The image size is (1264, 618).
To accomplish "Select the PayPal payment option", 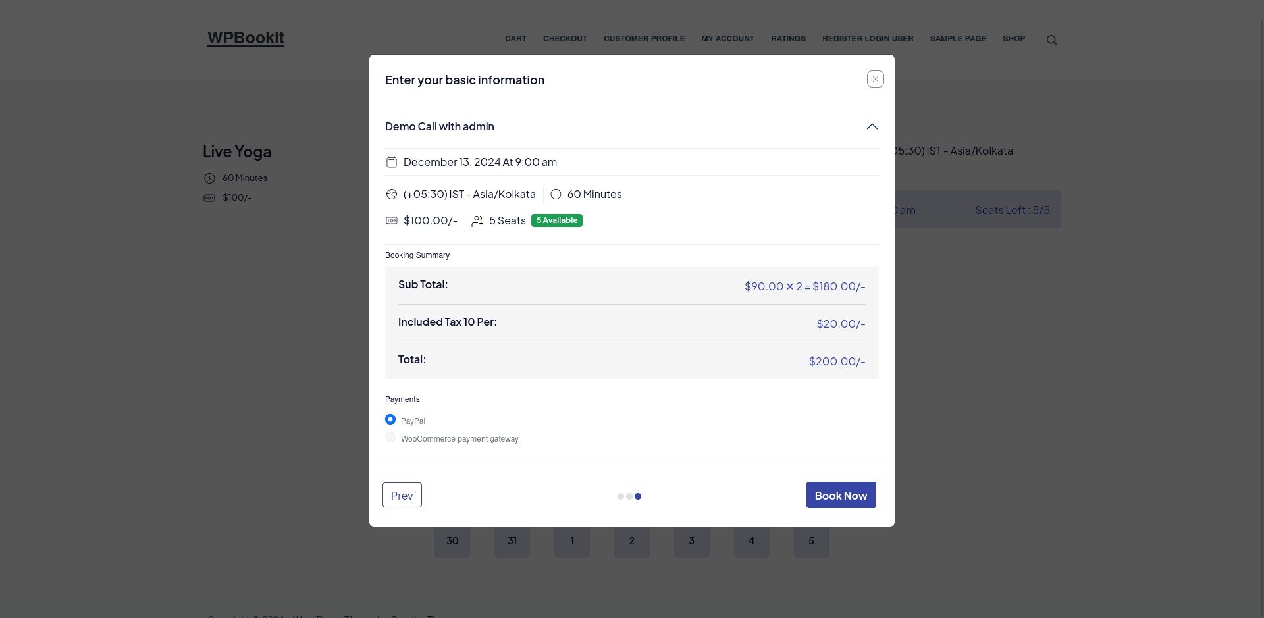I will (390, 419).
